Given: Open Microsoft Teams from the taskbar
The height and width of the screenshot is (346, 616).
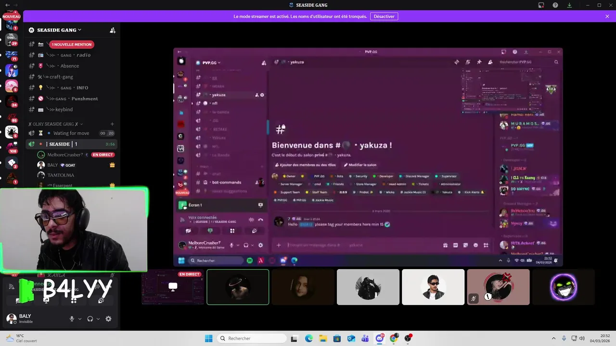Looking at the screenshot, I should (x=365, y=338).
